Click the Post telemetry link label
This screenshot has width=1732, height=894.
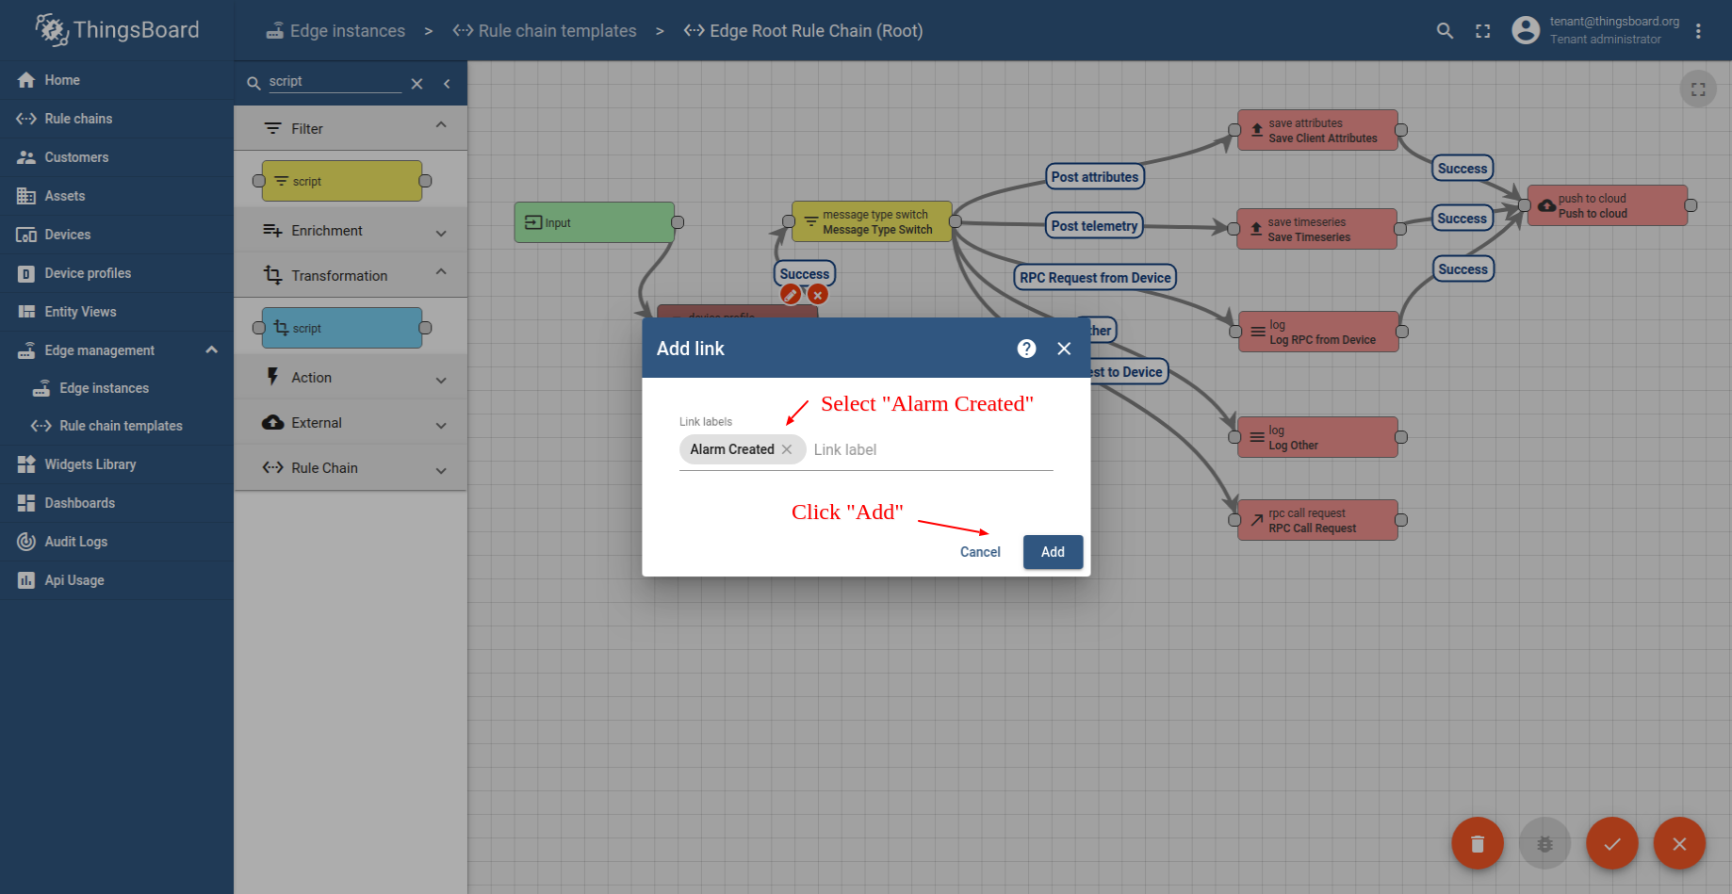1094,226
